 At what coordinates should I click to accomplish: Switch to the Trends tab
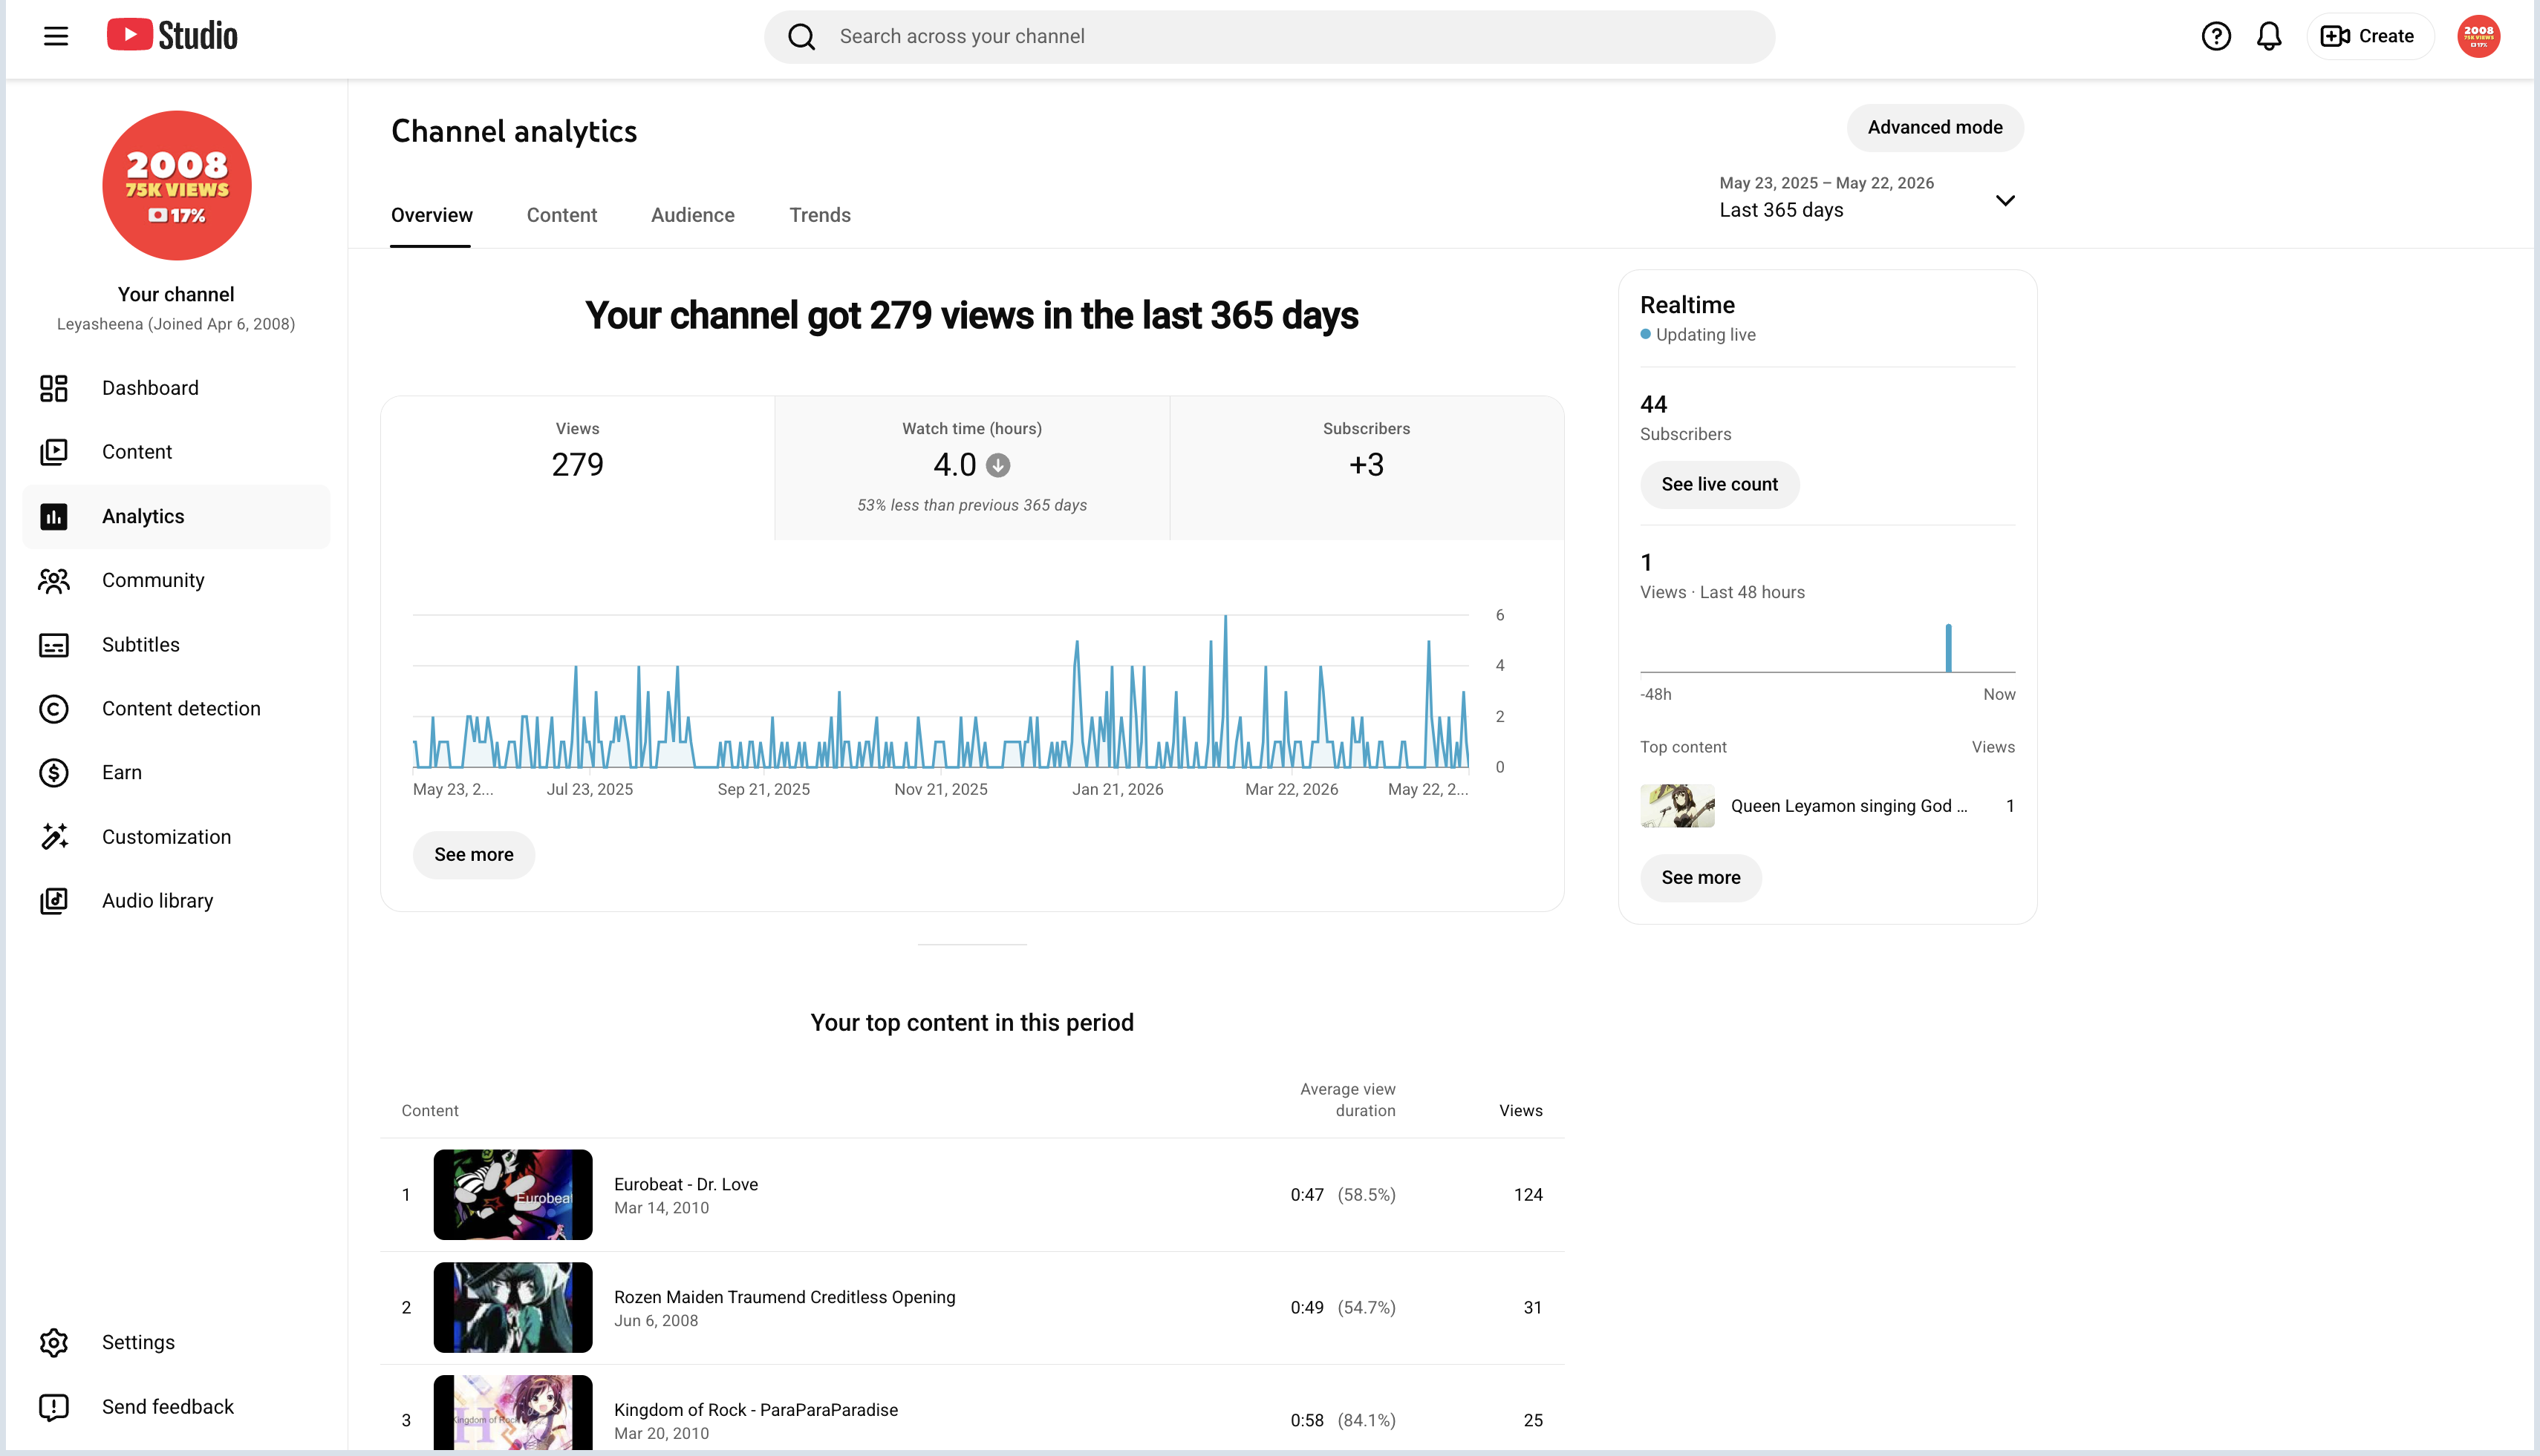820,215
